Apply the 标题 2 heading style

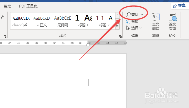(x=104, y=21)
